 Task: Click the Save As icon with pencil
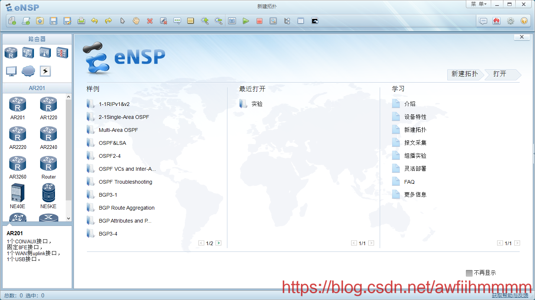pyautogui.click(x=67, y=21)
